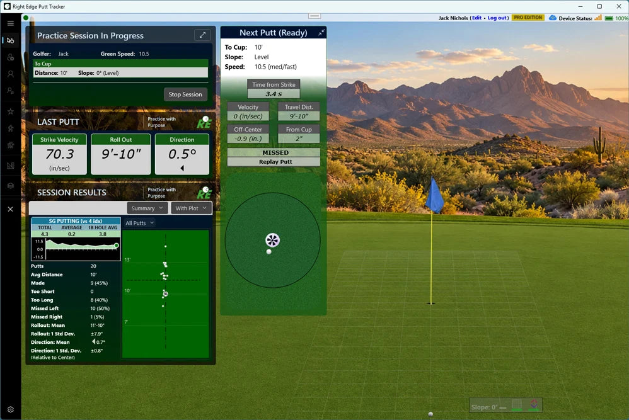Click the green status dot top left
This screenshot has height=420, width=629.
tap(26, 18)
